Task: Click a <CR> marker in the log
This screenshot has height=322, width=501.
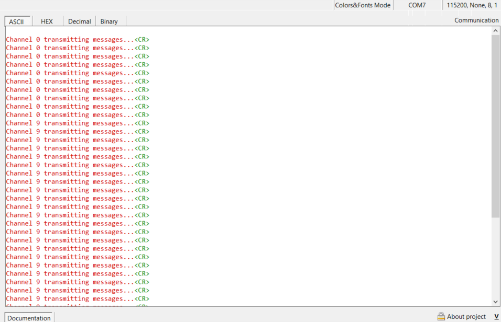Action: click(143, 39)
